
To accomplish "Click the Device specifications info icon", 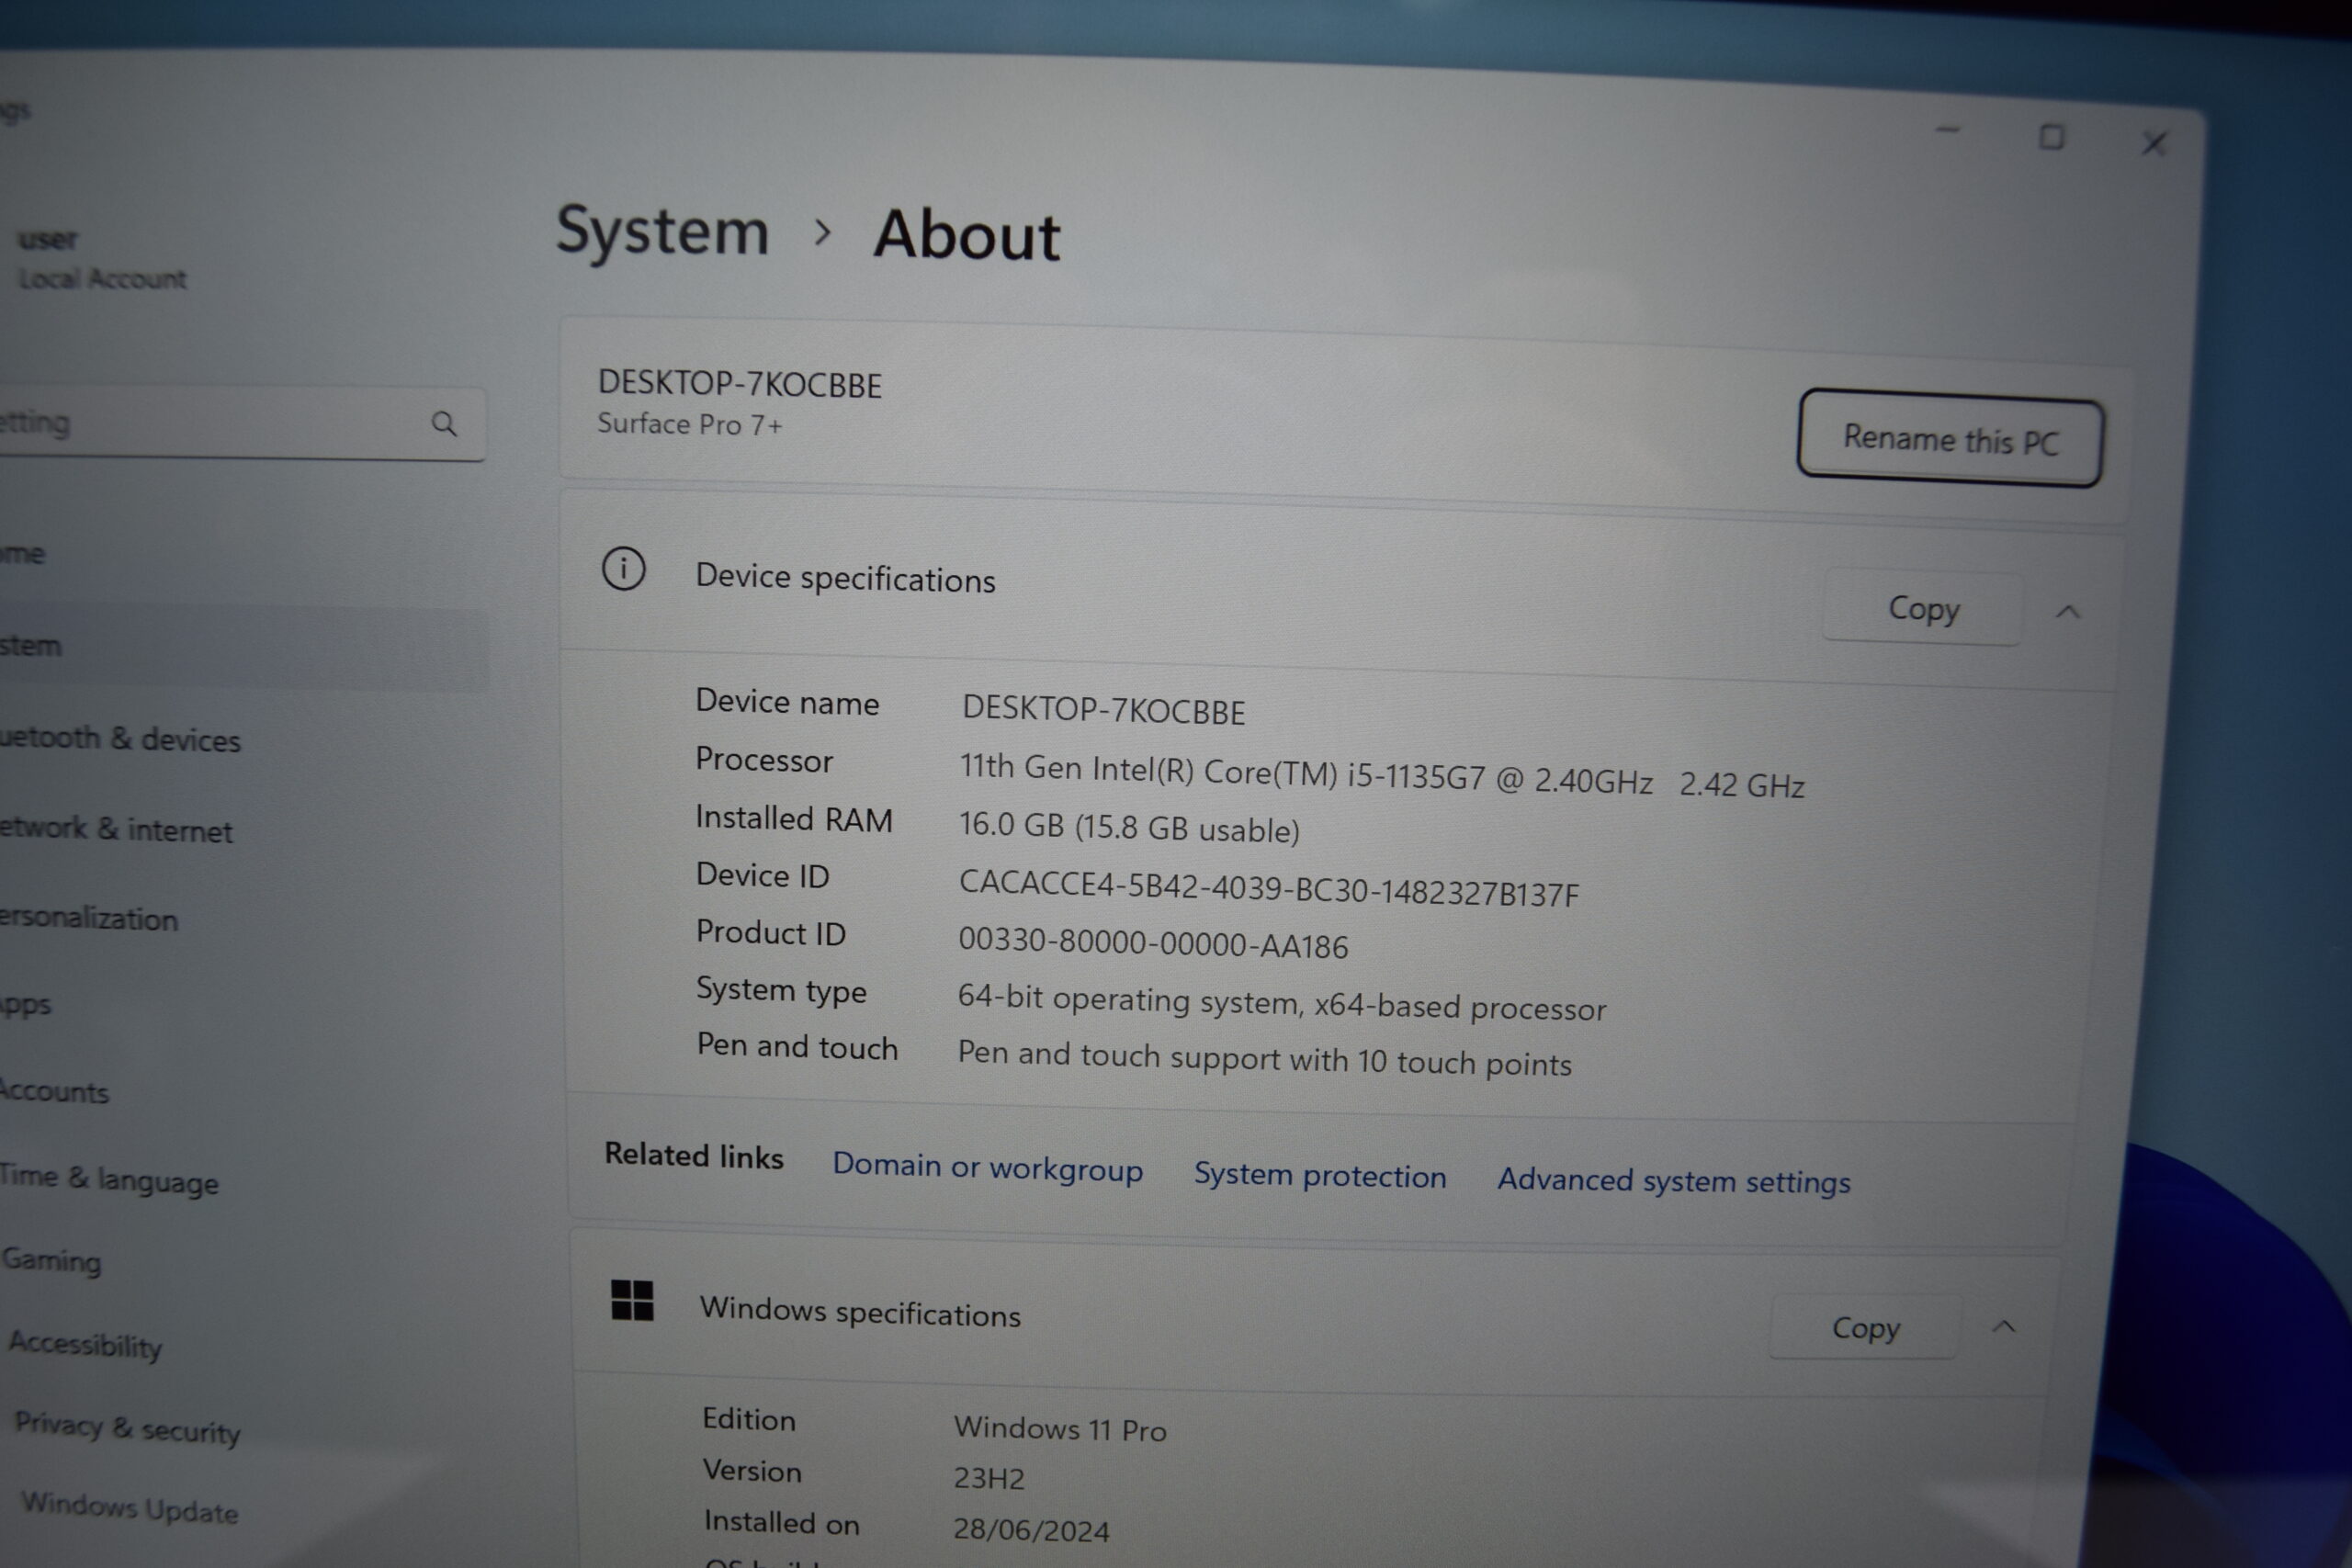I will pyautogui.click(x=623, y=569).
